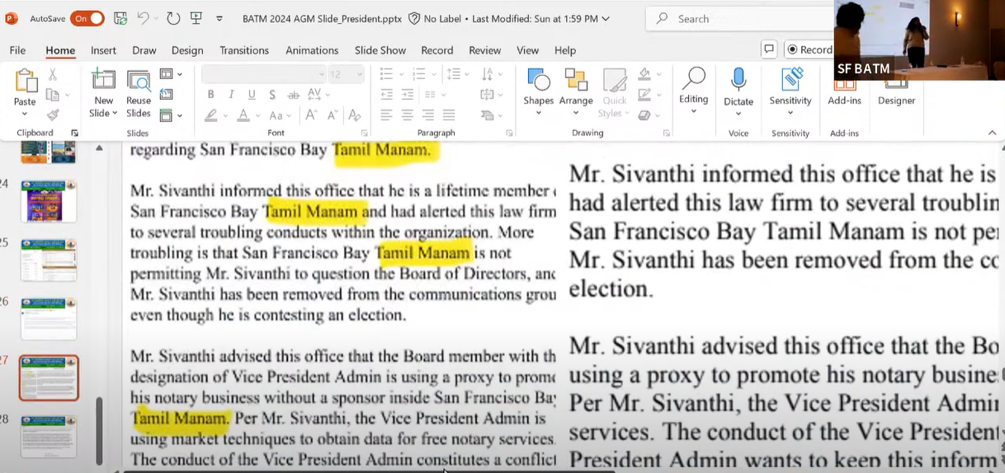Click the Undo arrow
Screen dimensions: 1005x473
point(144,18)
